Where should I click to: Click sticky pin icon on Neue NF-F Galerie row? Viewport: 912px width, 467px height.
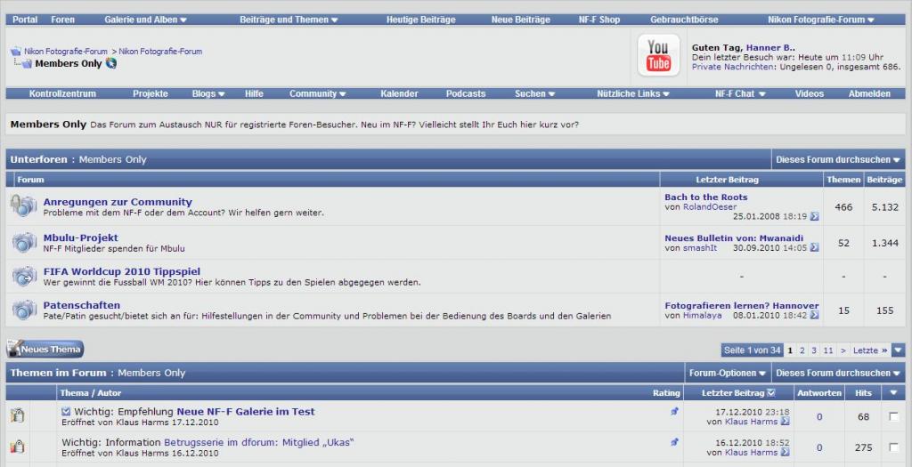pyautogui.click(x=675, y=411)
